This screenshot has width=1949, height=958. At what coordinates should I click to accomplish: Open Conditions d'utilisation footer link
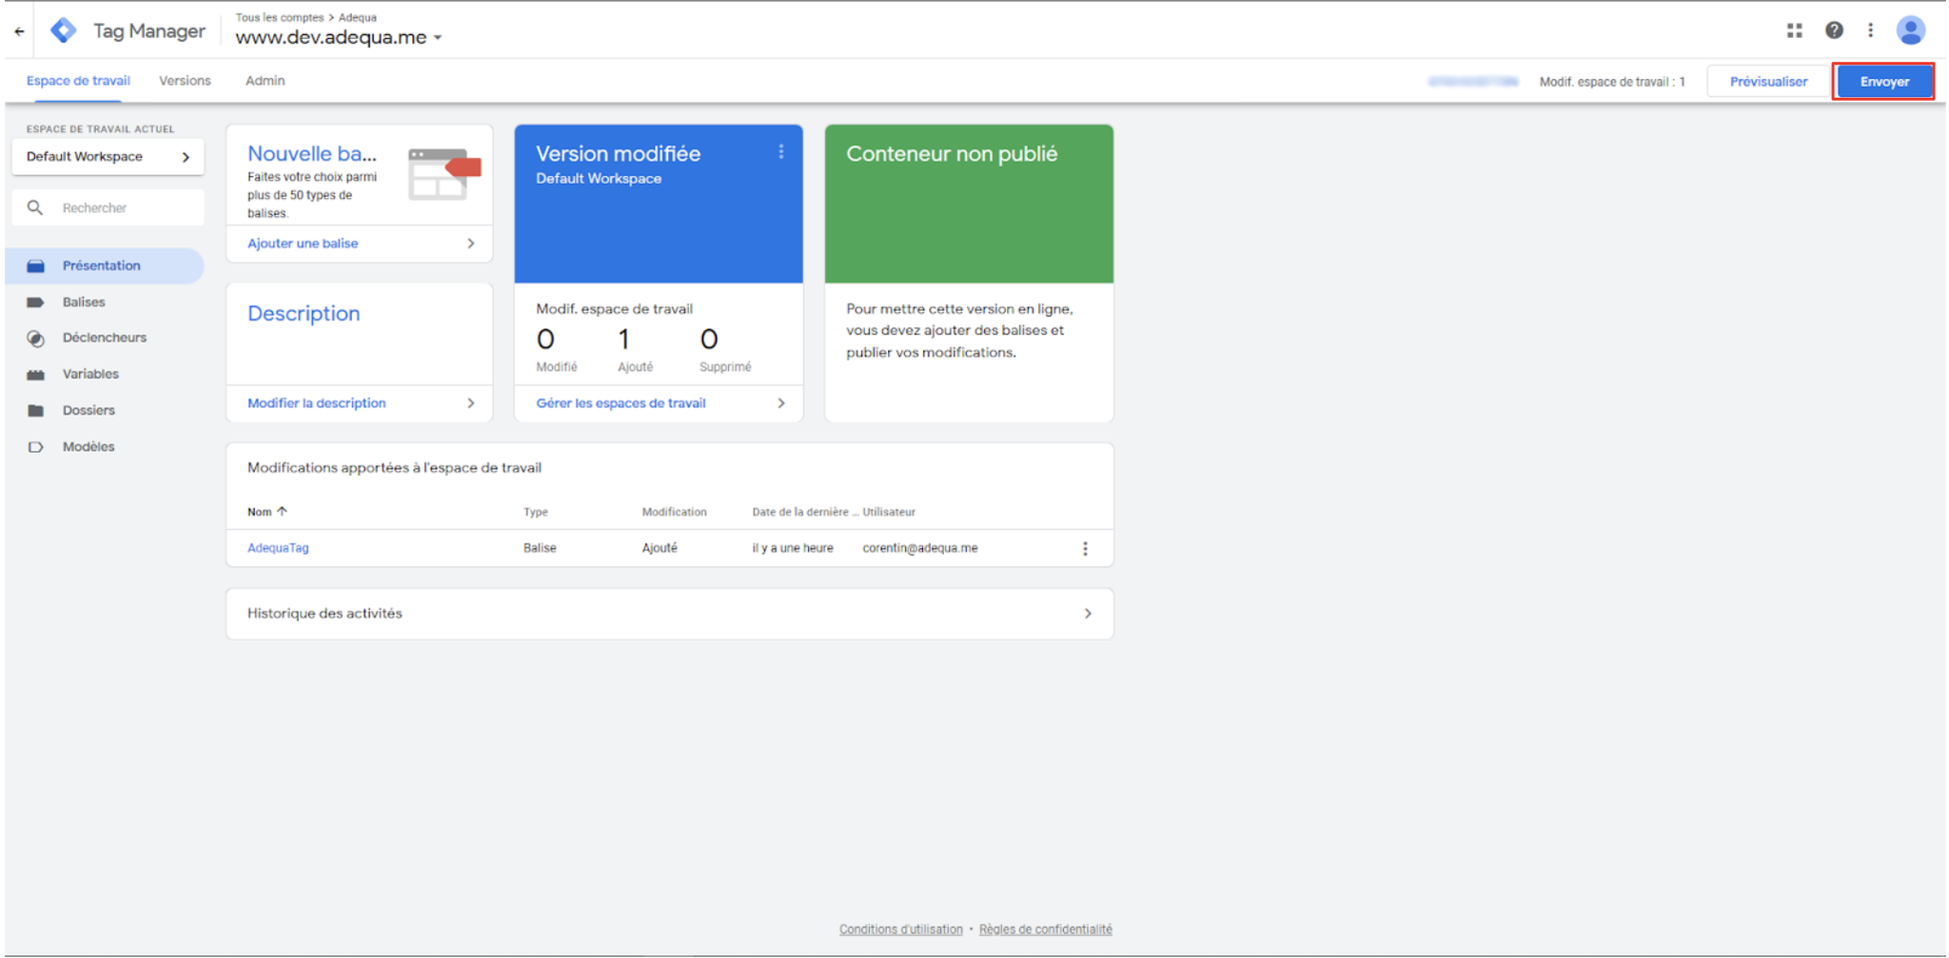point(900,929)
